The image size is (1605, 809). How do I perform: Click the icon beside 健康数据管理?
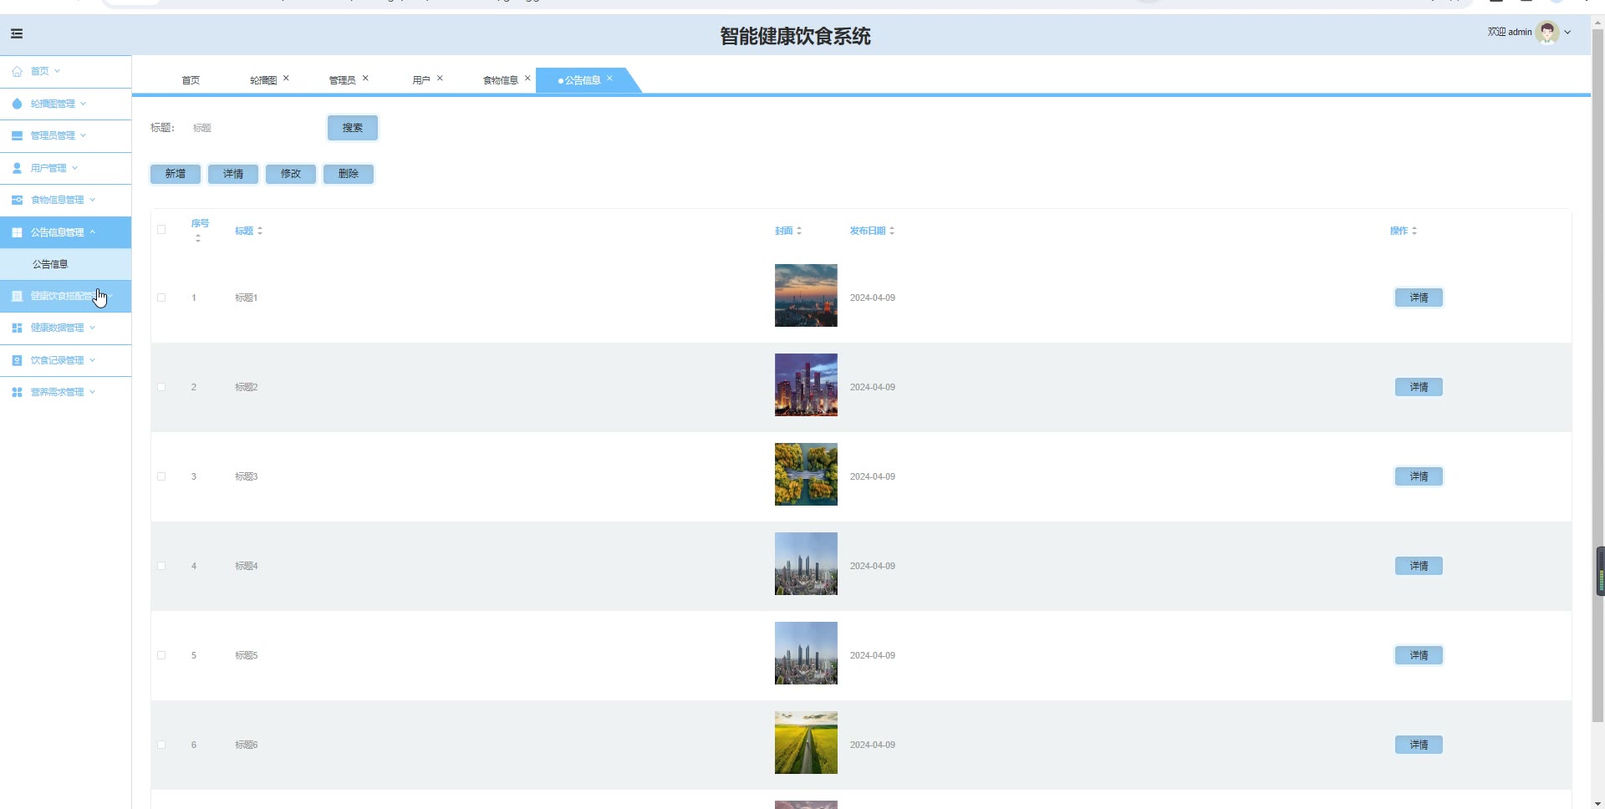point(17,328)
